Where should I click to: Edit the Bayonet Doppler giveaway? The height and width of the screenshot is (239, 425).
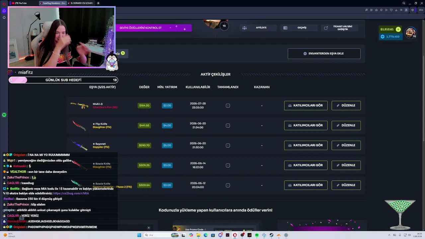(346, 145)
